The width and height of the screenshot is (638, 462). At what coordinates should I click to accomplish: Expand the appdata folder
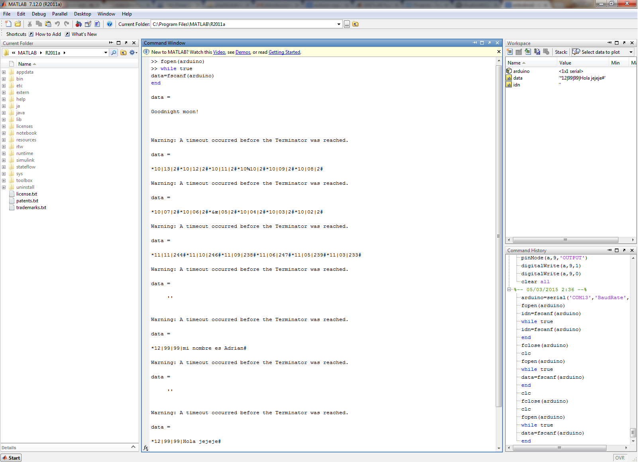(4, 72)
